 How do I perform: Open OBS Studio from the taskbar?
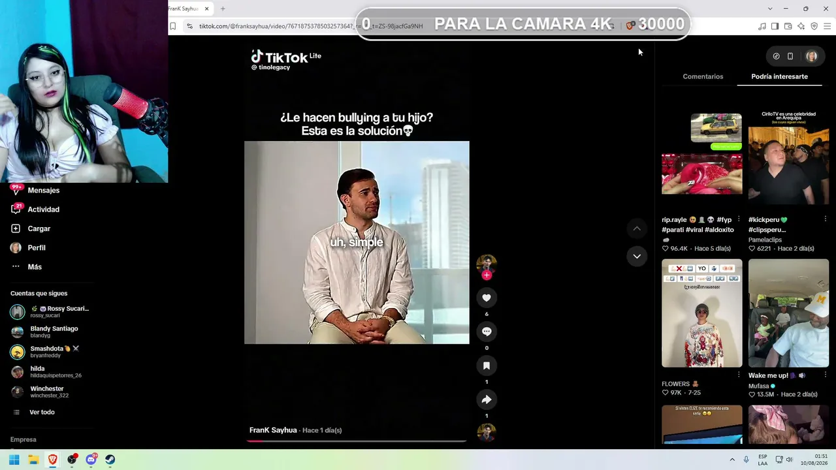(x=72, y=460)
